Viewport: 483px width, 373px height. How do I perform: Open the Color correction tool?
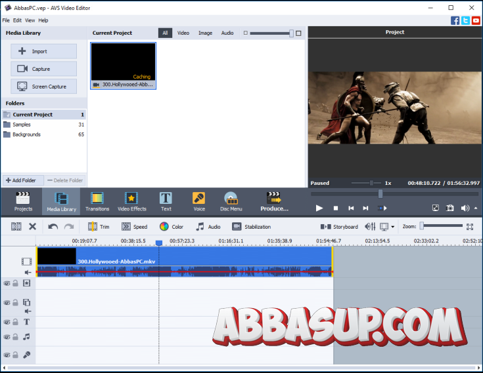pyautogui.click(x=172, y=227)
